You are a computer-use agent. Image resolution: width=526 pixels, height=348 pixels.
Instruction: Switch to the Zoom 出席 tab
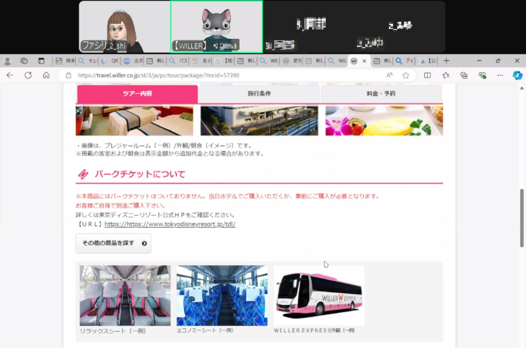133,61
